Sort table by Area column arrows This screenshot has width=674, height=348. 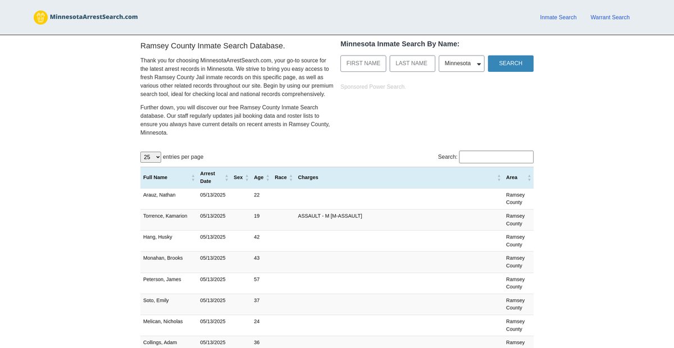pos(529,177)
